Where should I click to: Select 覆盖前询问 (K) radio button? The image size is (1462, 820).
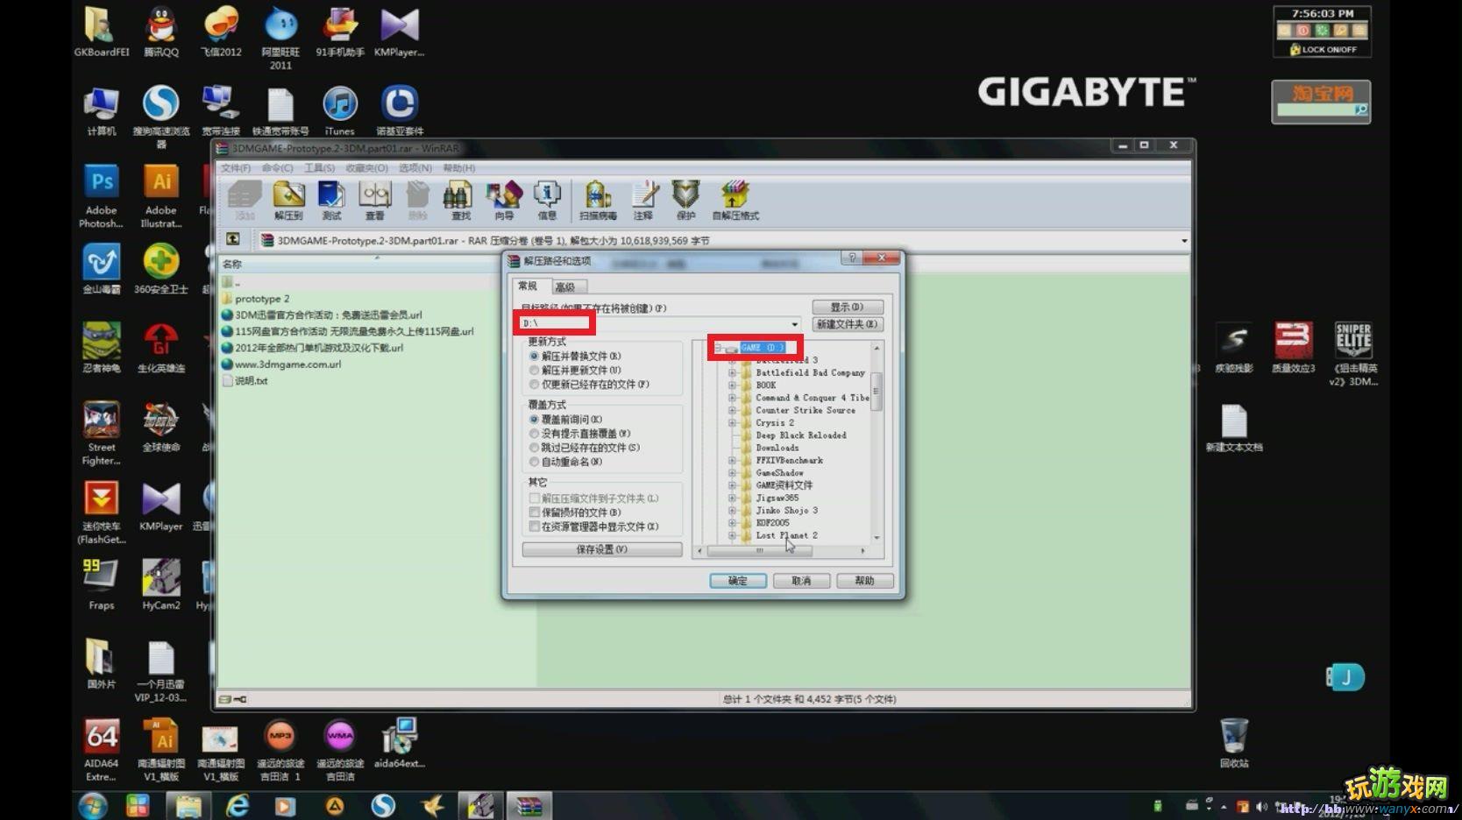(534, 419)
